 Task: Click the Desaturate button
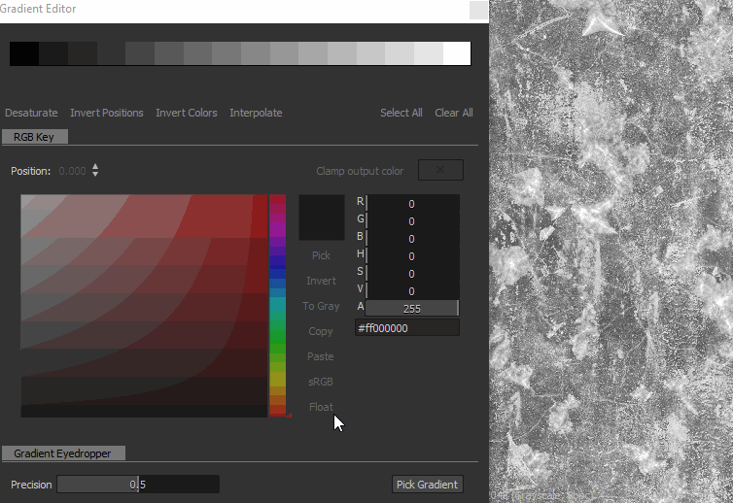coord(31,113)
